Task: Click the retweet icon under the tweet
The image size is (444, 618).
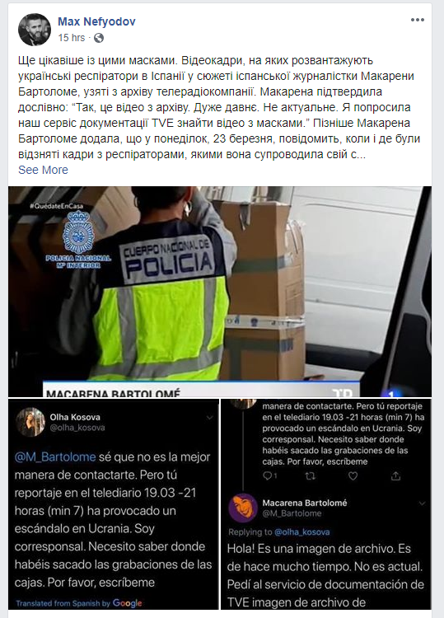Action: 311,476
